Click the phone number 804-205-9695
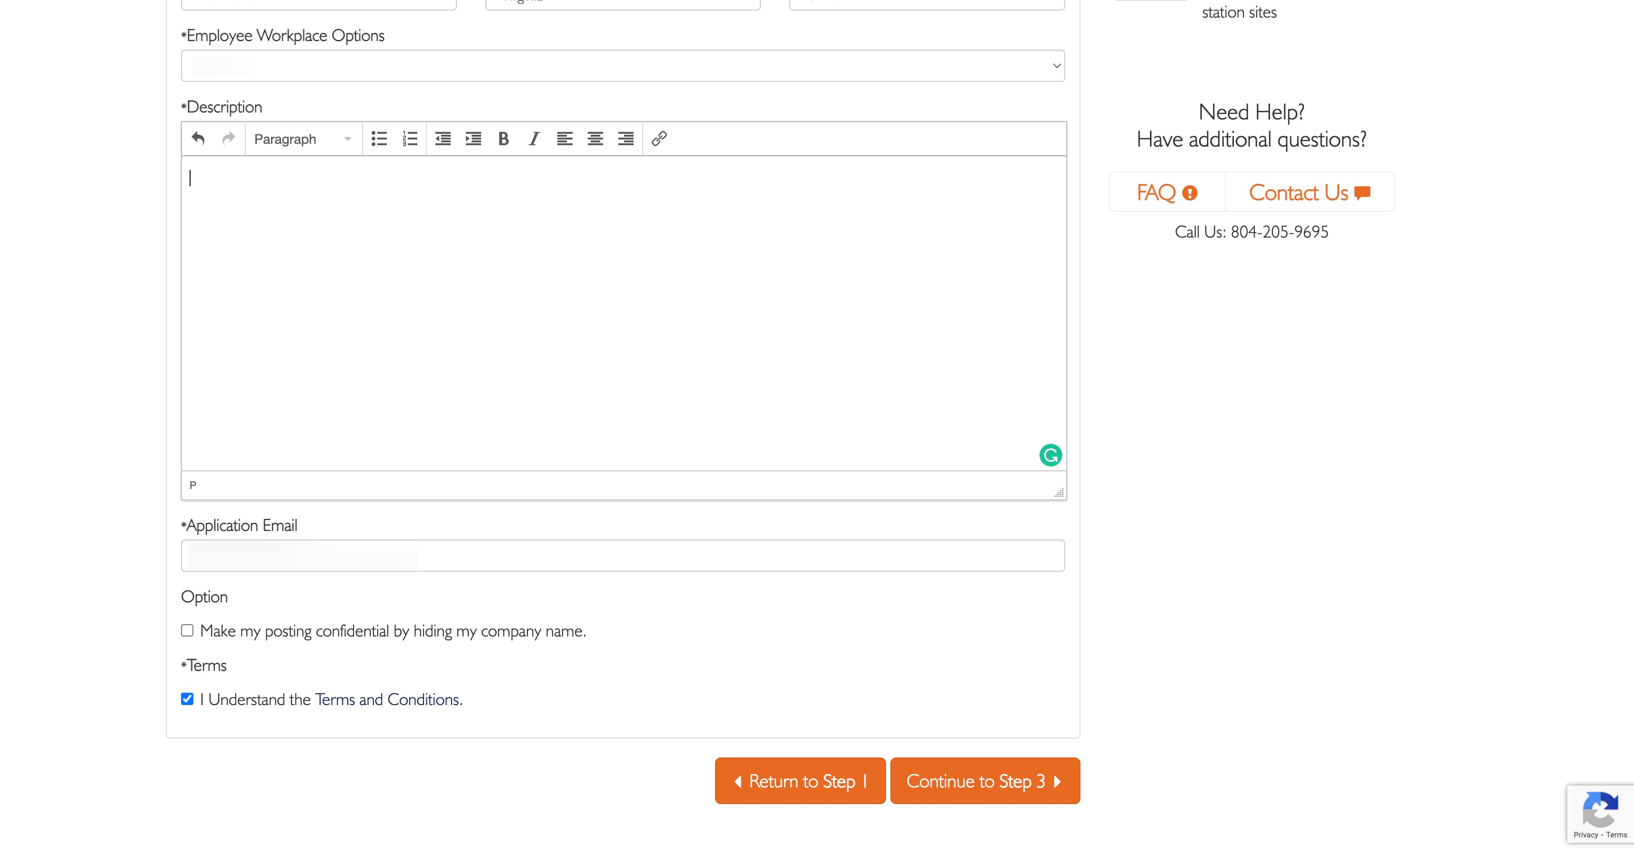Image resolution: width=1634 pixels, height=856 pixels. [x=1280, y=232]
